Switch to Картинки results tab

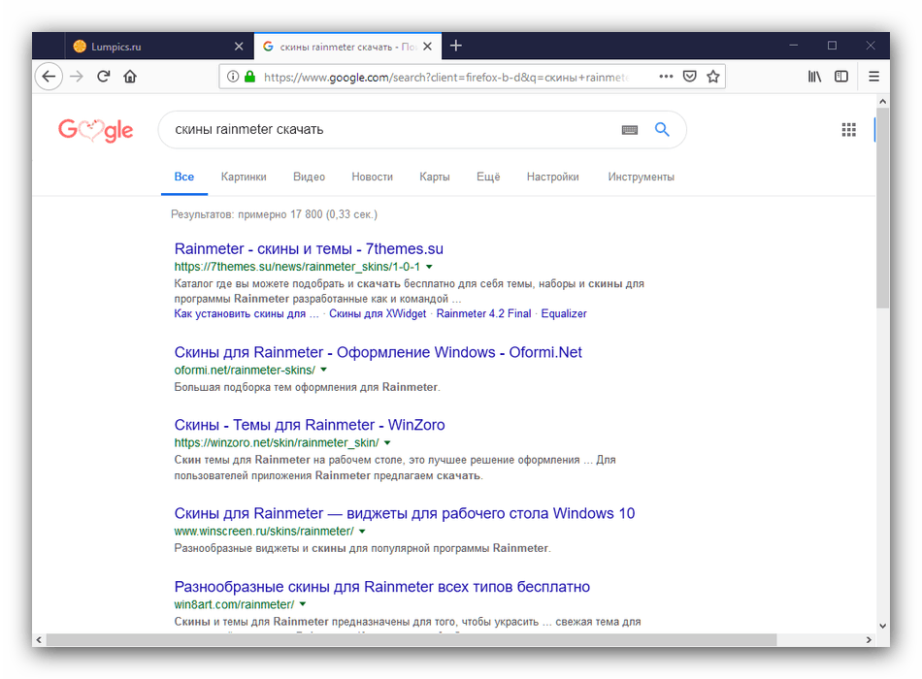click(244, 177)
